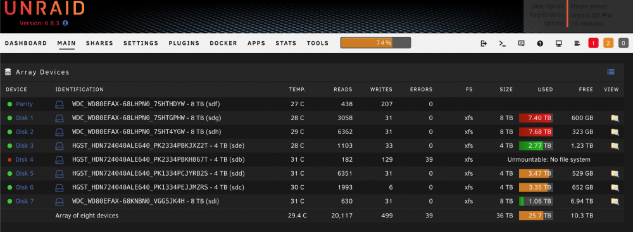Open the Disk 6 link
This screenshot has height=232, width=633.
[25, 187]
